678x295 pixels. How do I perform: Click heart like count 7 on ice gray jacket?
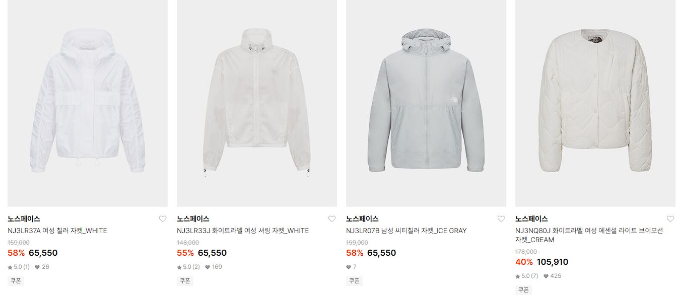351,267
